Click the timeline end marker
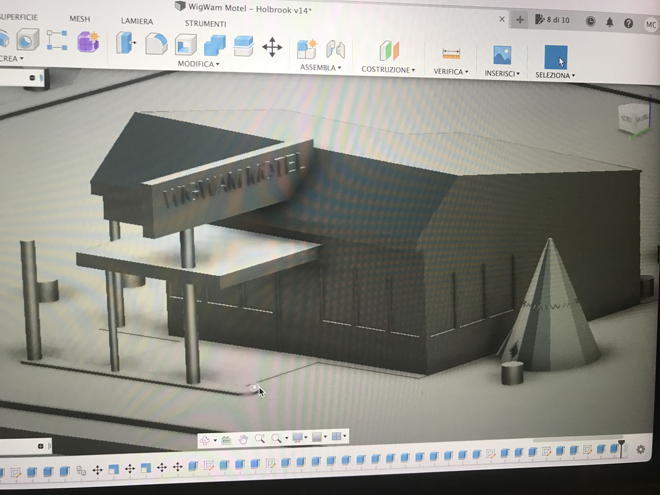Viewport: 660px width, 495px height. pyautogui.click(x=622, y=448)
